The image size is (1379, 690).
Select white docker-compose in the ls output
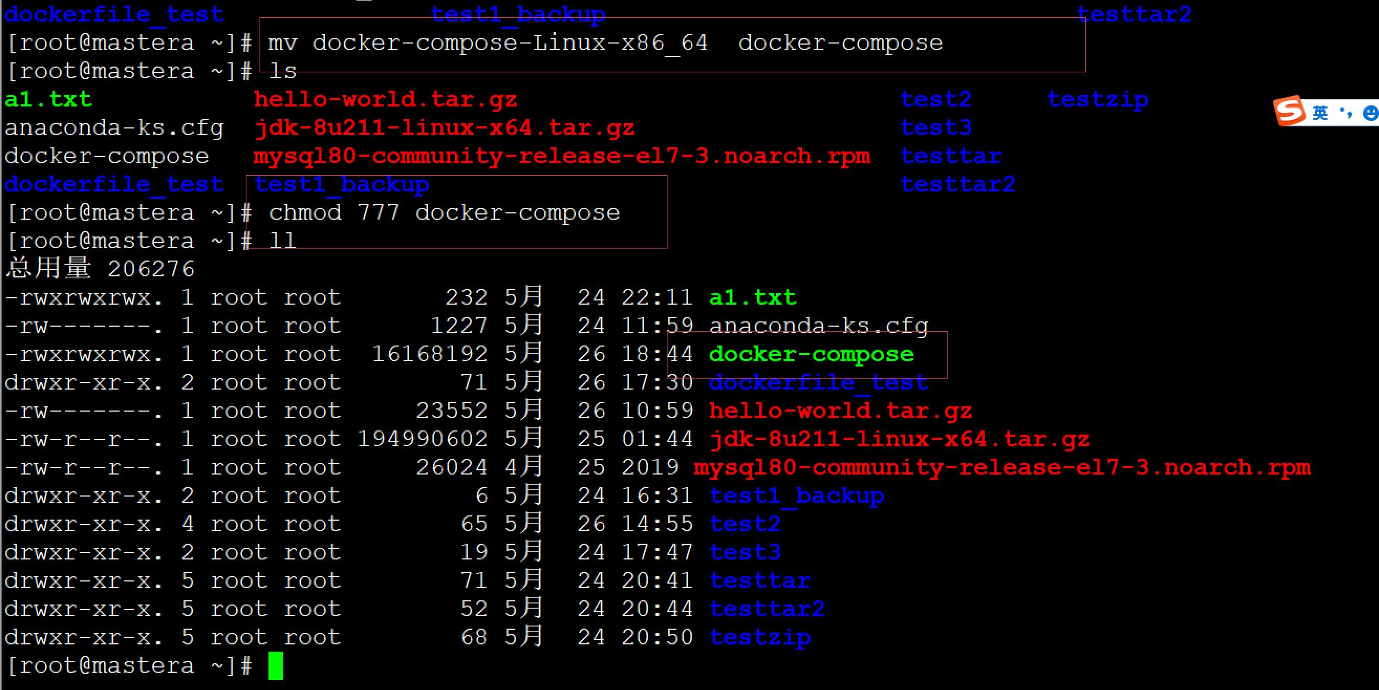pyautogui.click(x=106, y=156)
